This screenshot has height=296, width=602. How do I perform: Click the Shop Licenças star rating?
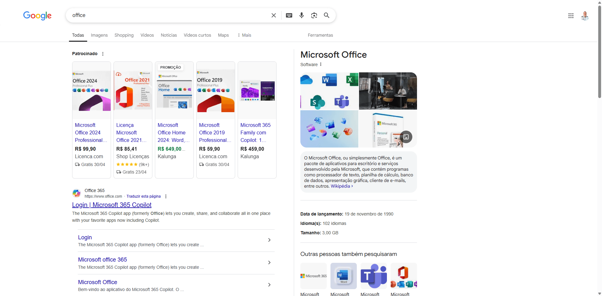(127, 164)
